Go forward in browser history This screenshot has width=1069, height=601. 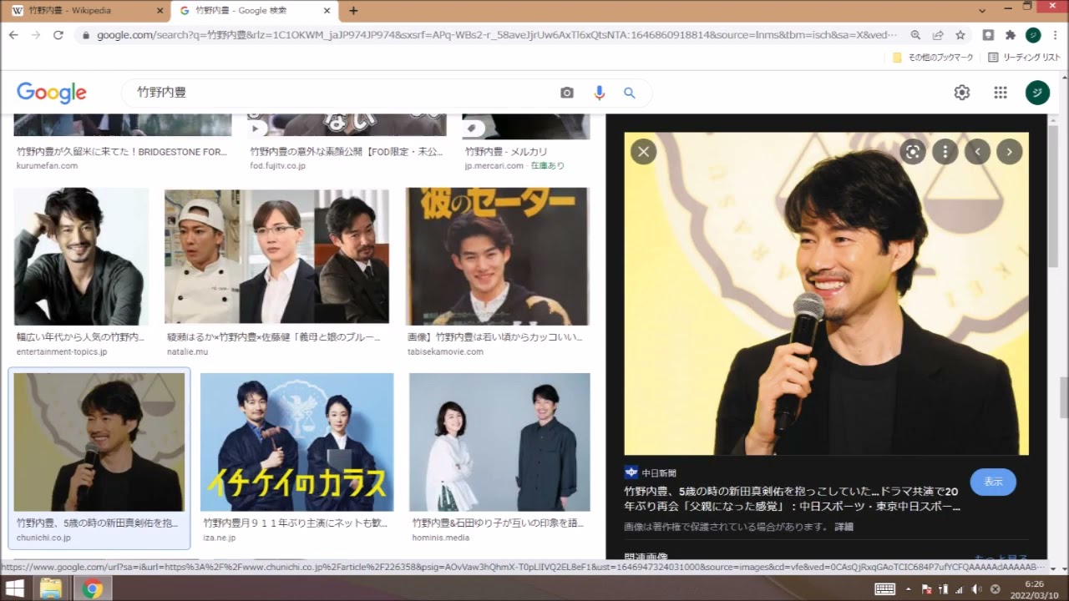(x=36, y=35)
